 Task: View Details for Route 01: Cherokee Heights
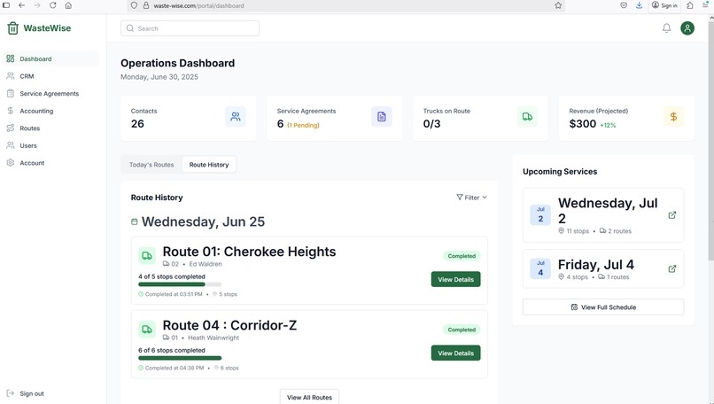456,279
